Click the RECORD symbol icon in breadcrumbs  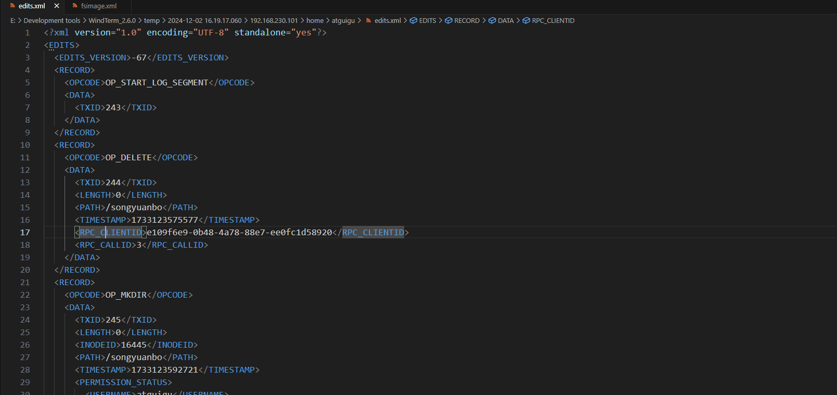(x=448, y=21)
